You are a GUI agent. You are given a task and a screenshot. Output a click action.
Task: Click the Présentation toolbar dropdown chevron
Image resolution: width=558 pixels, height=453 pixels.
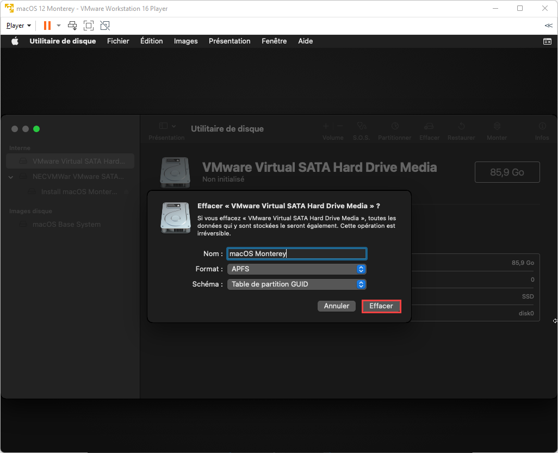[x=173, y=126]
